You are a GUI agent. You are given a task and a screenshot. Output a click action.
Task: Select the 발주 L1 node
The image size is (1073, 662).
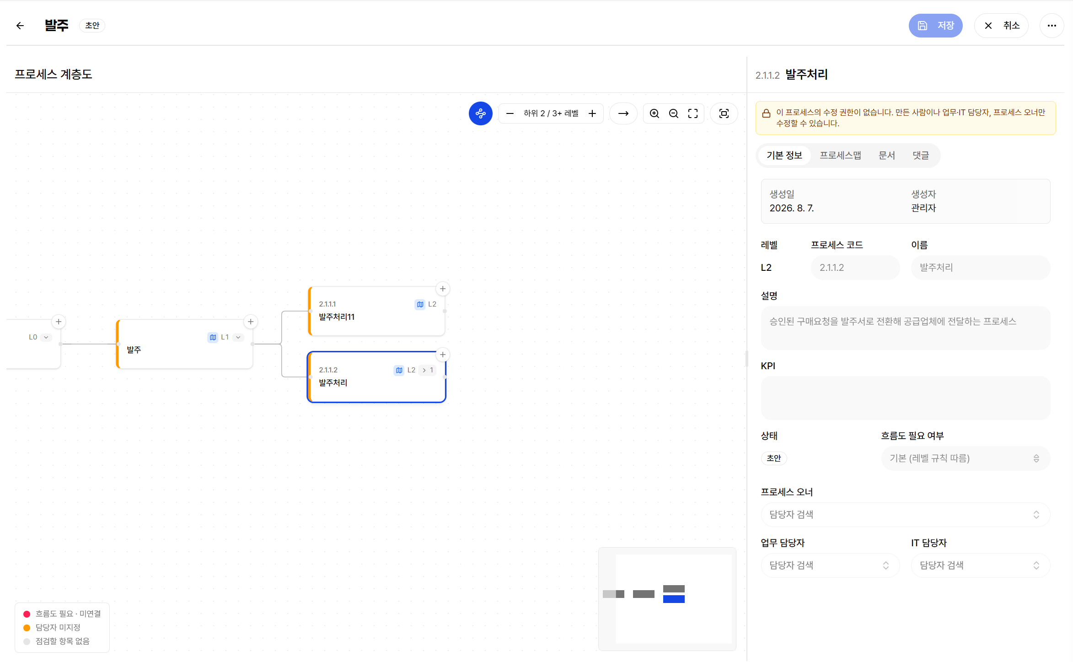pyautogui.click(x=184, y=344)
